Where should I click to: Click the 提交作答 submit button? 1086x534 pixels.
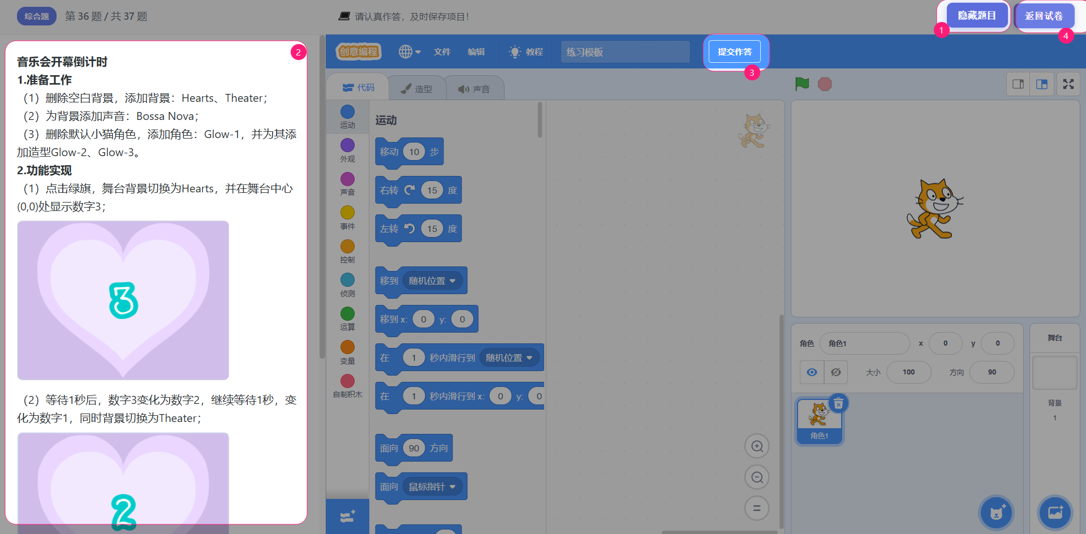pos(735,52)
